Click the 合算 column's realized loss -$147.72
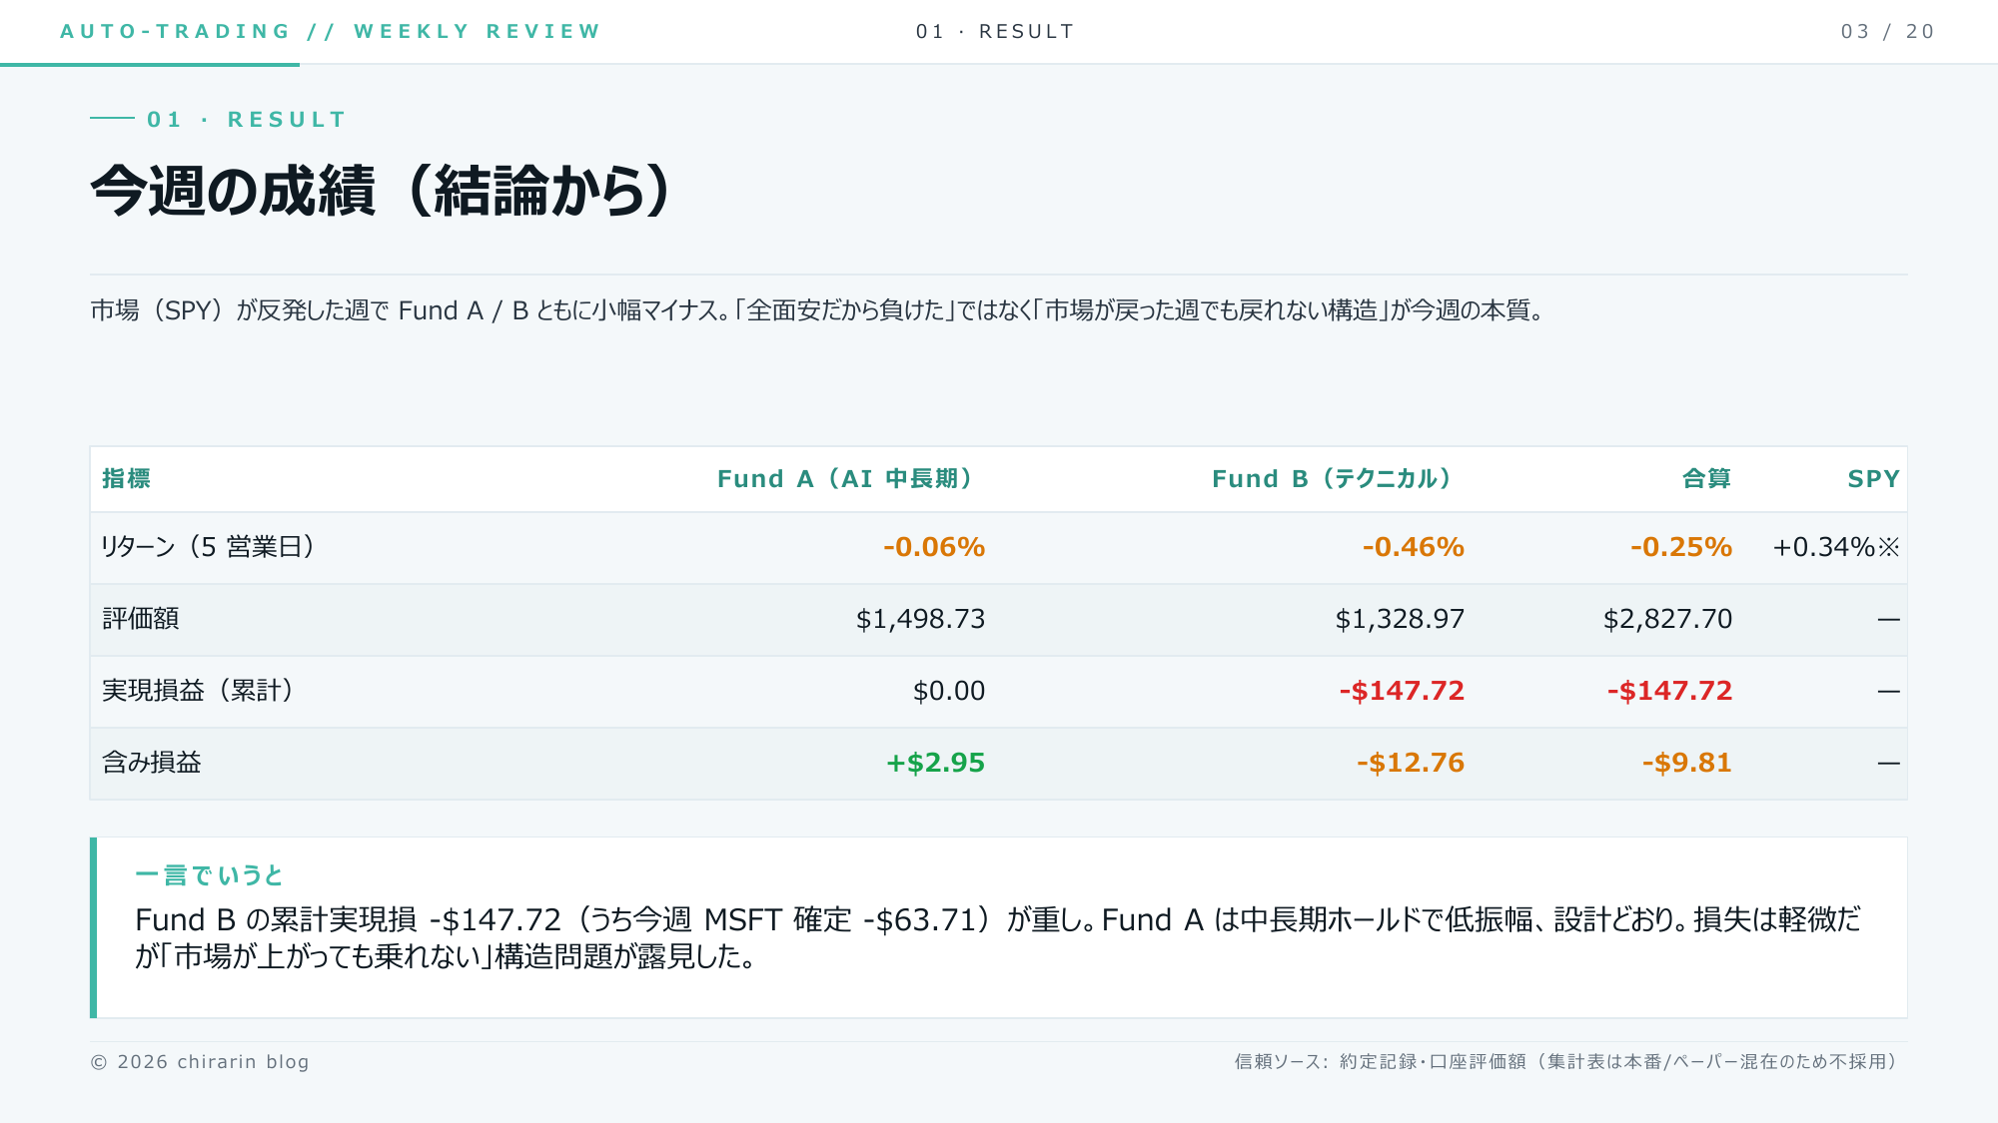This screenshot has width=1998, height=1123. coord(1669,691)
